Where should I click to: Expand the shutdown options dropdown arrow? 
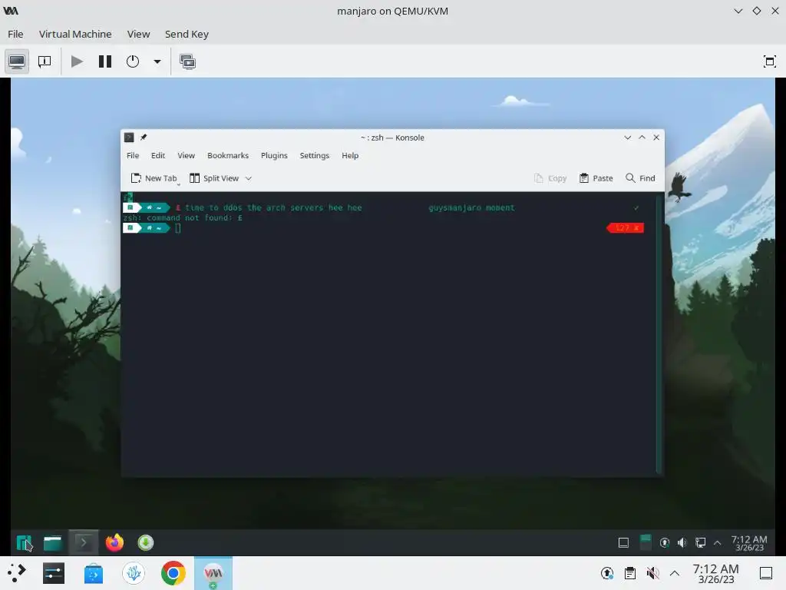tap(157, 61)
